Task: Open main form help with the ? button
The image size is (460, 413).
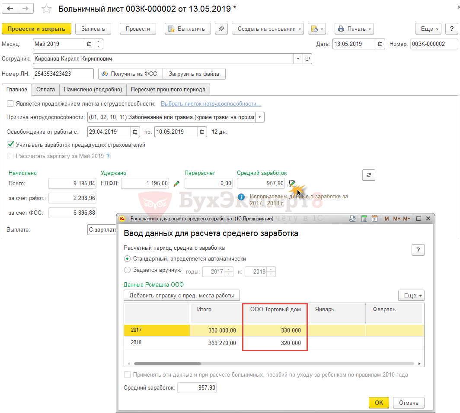Action: (452, 29)
